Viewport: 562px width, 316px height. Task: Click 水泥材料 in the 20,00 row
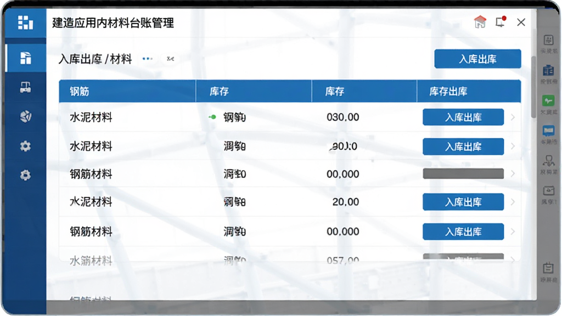[x=91, y=202]
